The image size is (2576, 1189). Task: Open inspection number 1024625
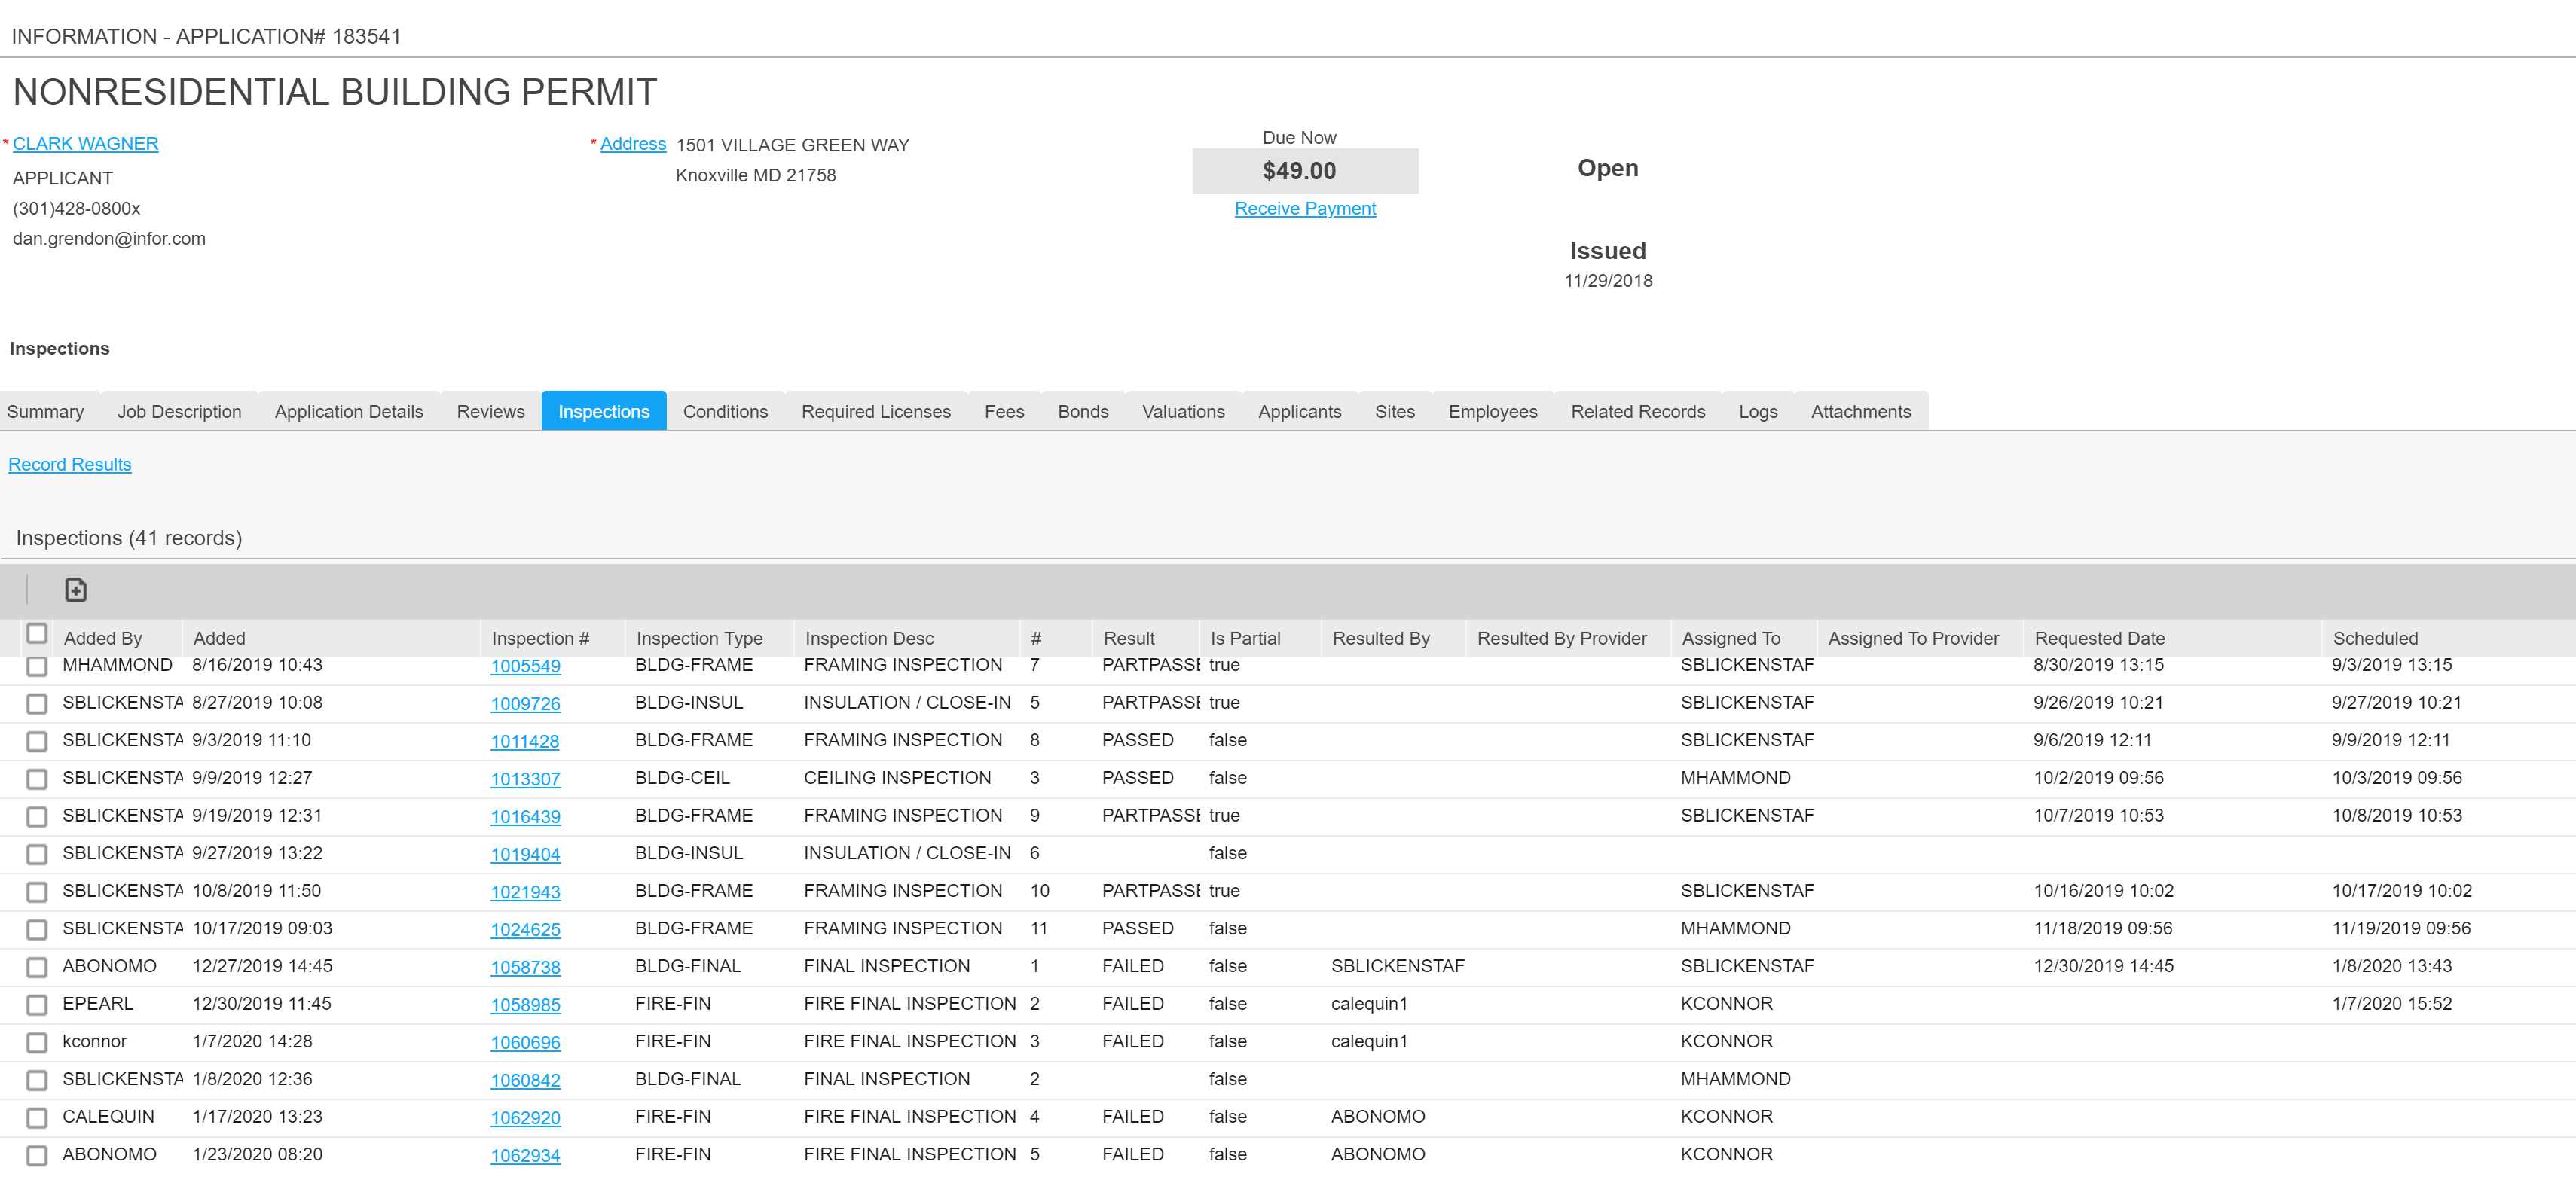point(525,929)
